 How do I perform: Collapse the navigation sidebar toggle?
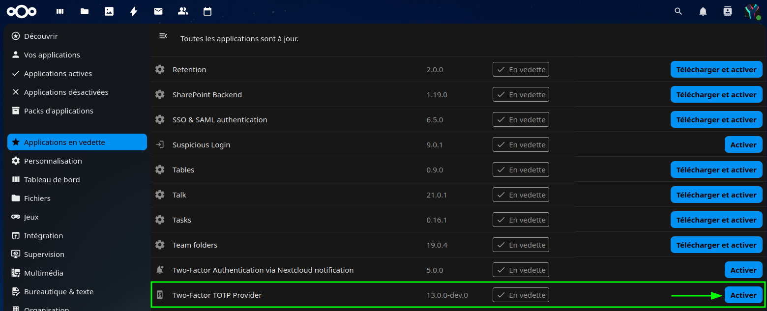point(163,36)
